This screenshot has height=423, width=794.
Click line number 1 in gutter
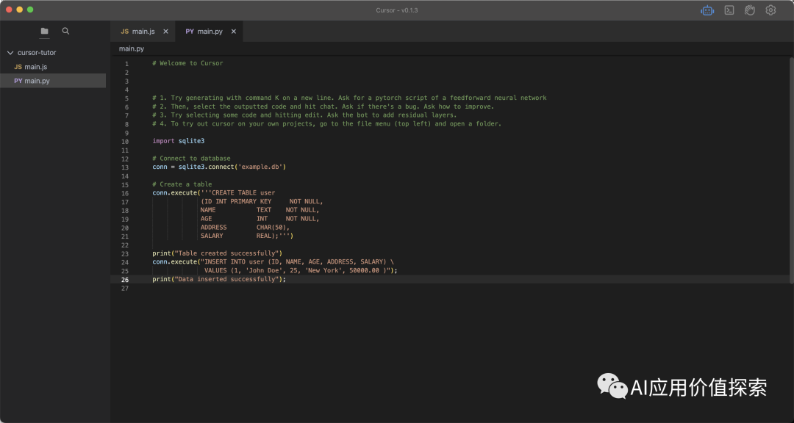coord(126,64)
